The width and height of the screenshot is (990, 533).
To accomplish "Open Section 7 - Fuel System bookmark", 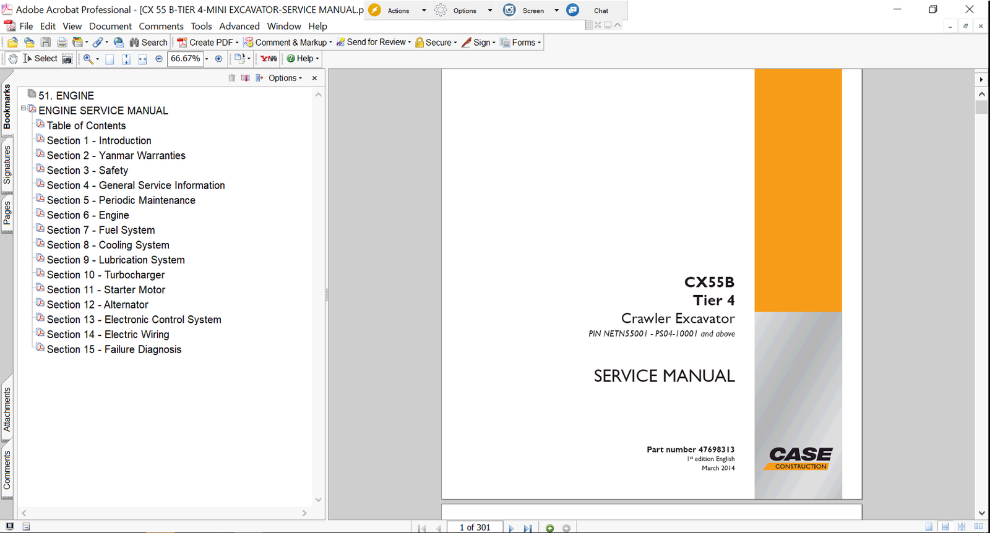I will (x=101, y=230).
